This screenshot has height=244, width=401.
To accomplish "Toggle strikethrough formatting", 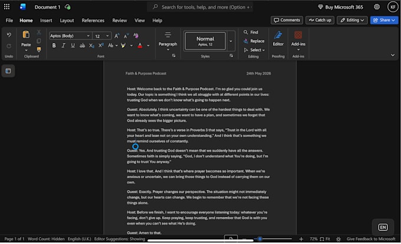I will (82, 46).
